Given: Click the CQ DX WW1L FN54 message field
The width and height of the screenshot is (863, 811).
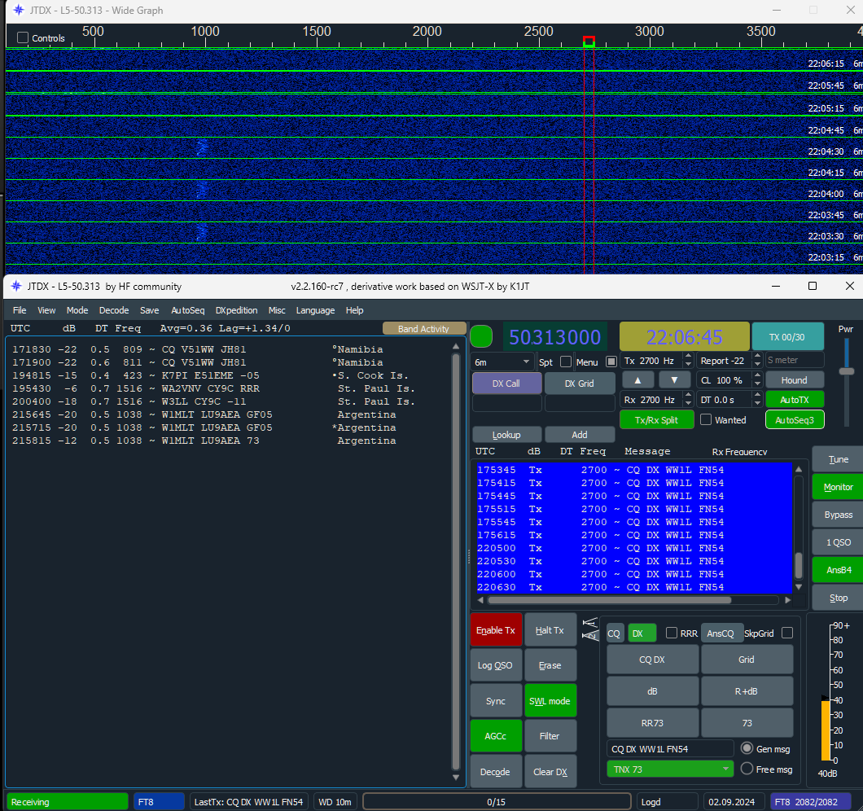Looking at the screenshot, I should [670, 749].
